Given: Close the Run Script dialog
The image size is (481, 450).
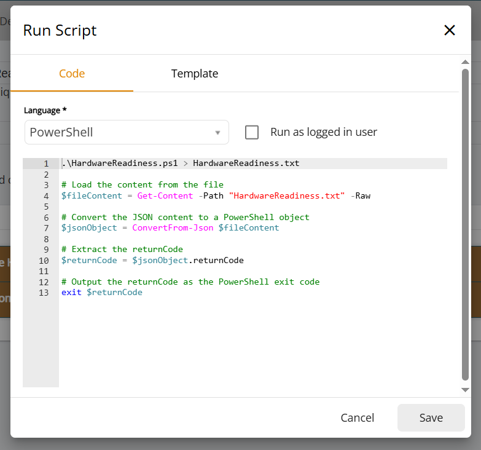Looking at the screenshot, I should pos(450,30).
